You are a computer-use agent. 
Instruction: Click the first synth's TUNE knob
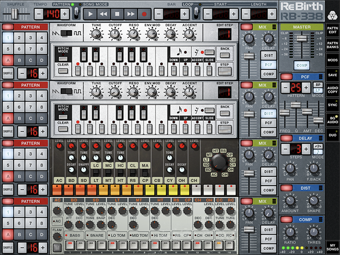point(96,34)
